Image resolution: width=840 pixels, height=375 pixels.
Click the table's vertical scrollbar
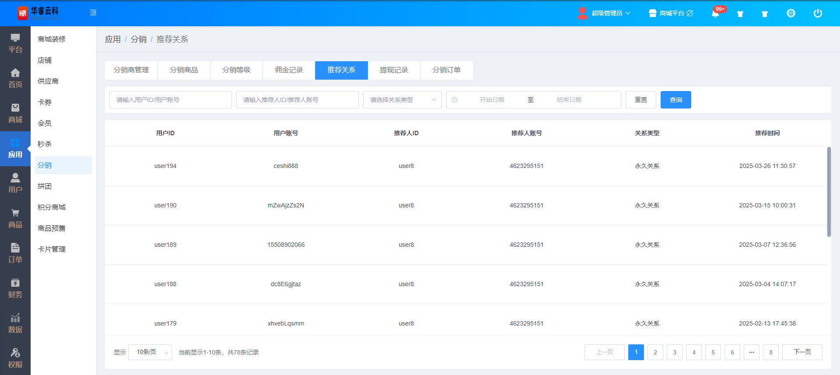coord(829,192)
